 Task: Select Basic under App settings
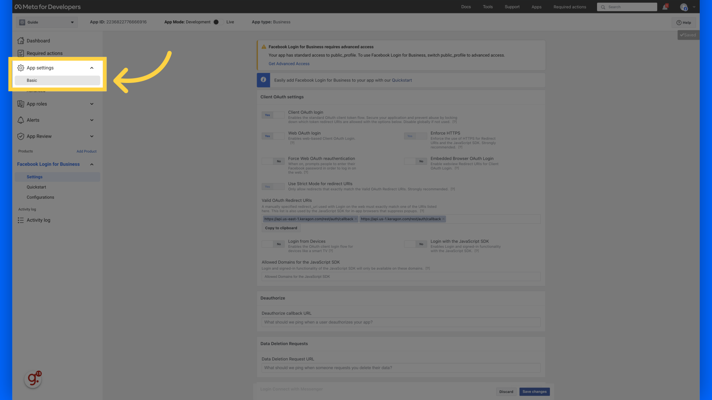click(57, 80)
